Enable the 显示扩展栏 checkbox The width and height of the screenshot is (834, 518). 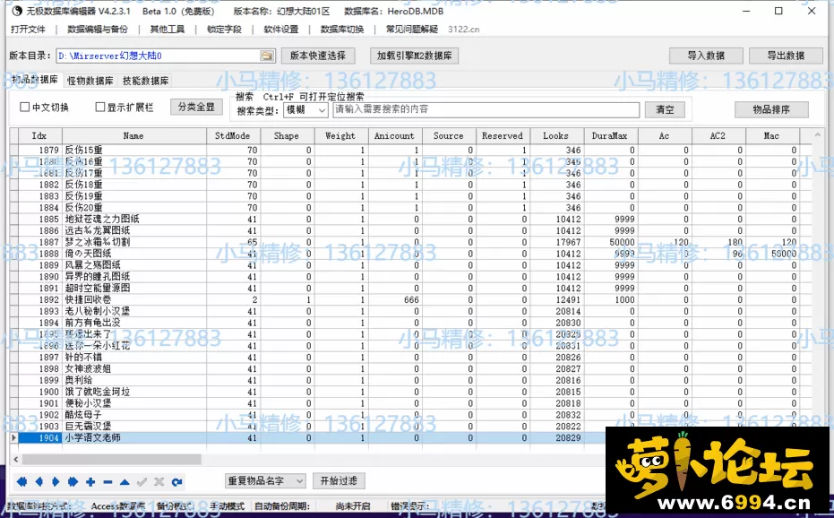pyautogui.click(x=100, y=107)
